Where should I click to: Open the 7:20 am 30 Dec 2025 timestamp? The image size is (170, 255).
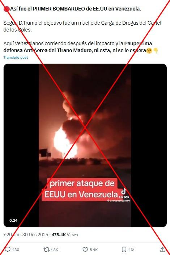click(26, 234)
